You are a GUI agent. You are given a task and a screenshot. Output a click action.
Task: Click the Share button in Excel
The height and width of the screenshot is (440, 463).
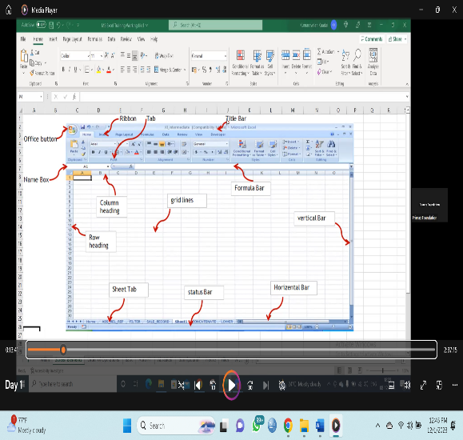397,39
